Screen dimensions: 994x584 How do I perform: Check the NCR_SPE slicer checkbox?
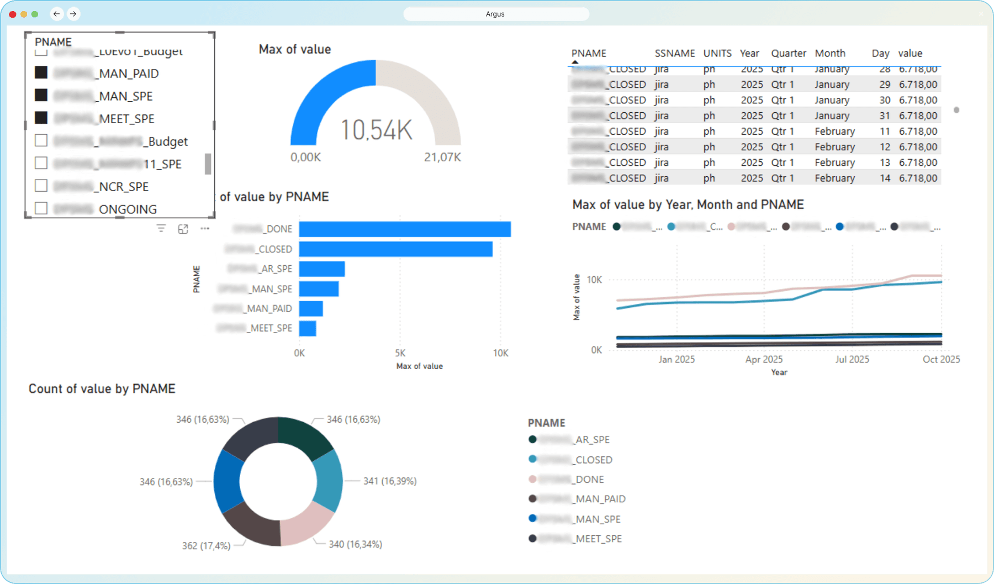41,186
